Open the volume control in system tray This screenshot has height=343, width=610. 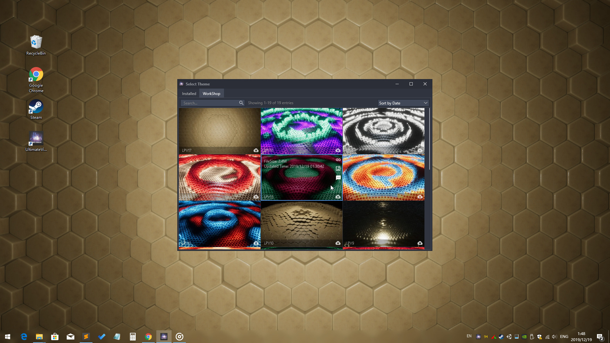point(555,337)
